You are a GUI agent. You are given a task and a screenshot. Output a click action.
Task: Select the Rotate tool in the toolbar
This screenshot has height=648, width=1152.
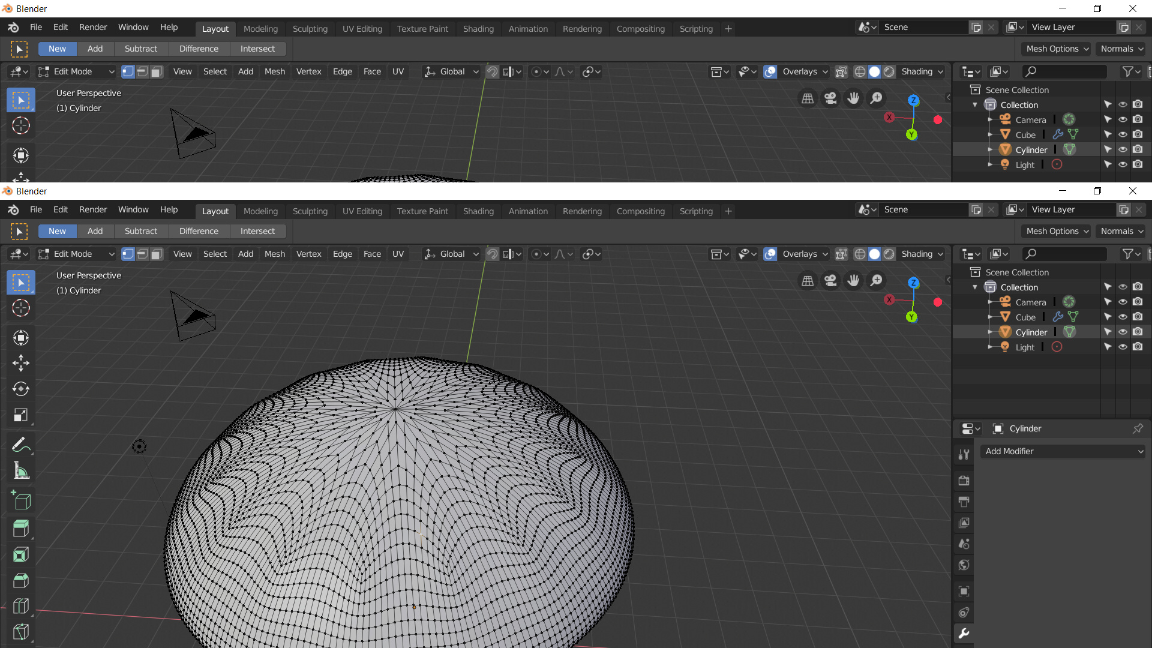click(20, 389)
